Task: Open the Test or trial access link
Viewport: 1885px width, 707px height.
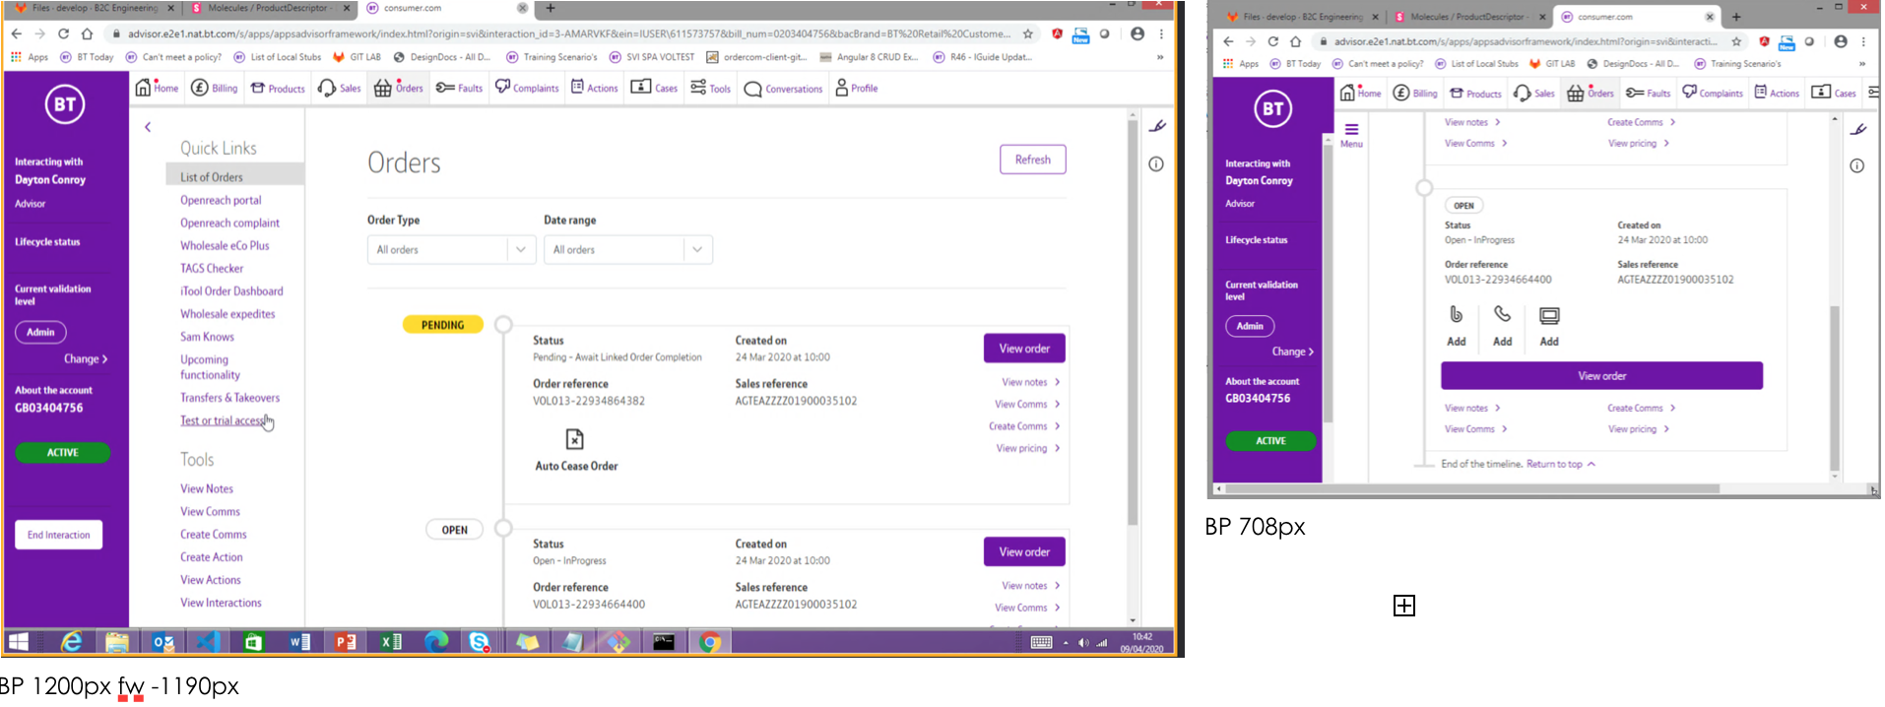Action: 222,420
